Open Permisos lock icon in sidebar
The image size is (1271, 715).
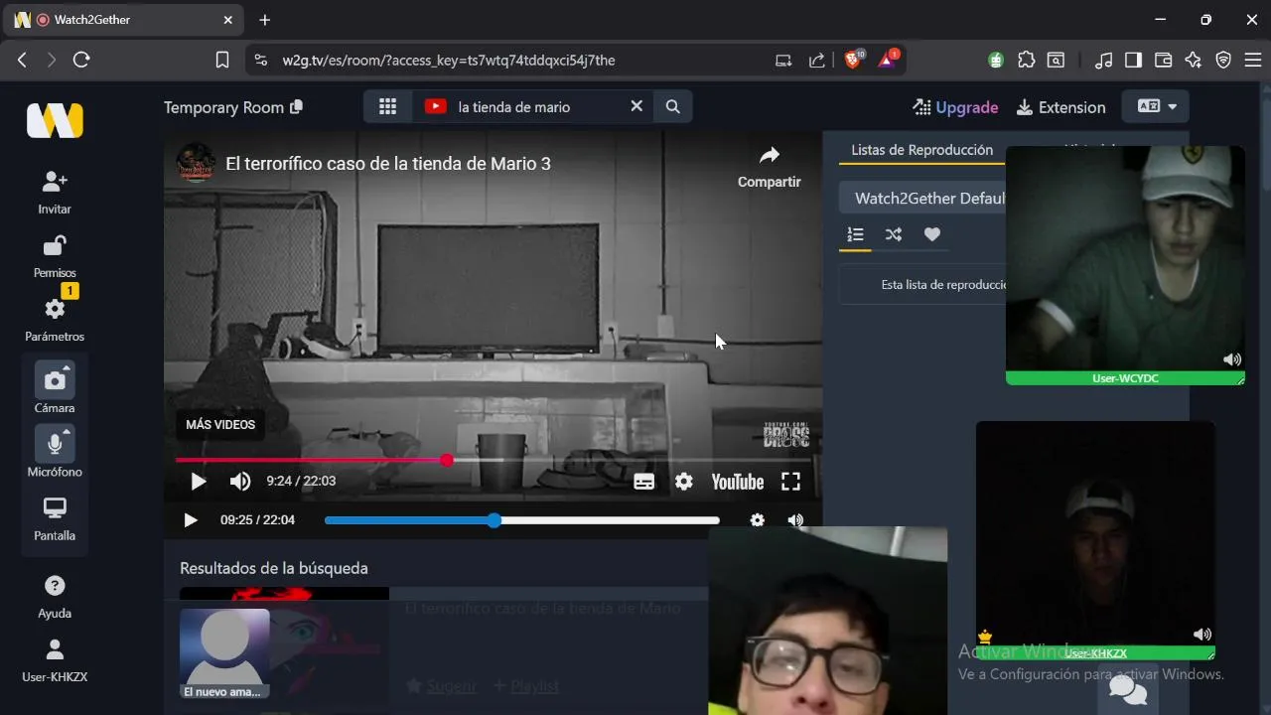pyautogui.click(x=55, y=245)
